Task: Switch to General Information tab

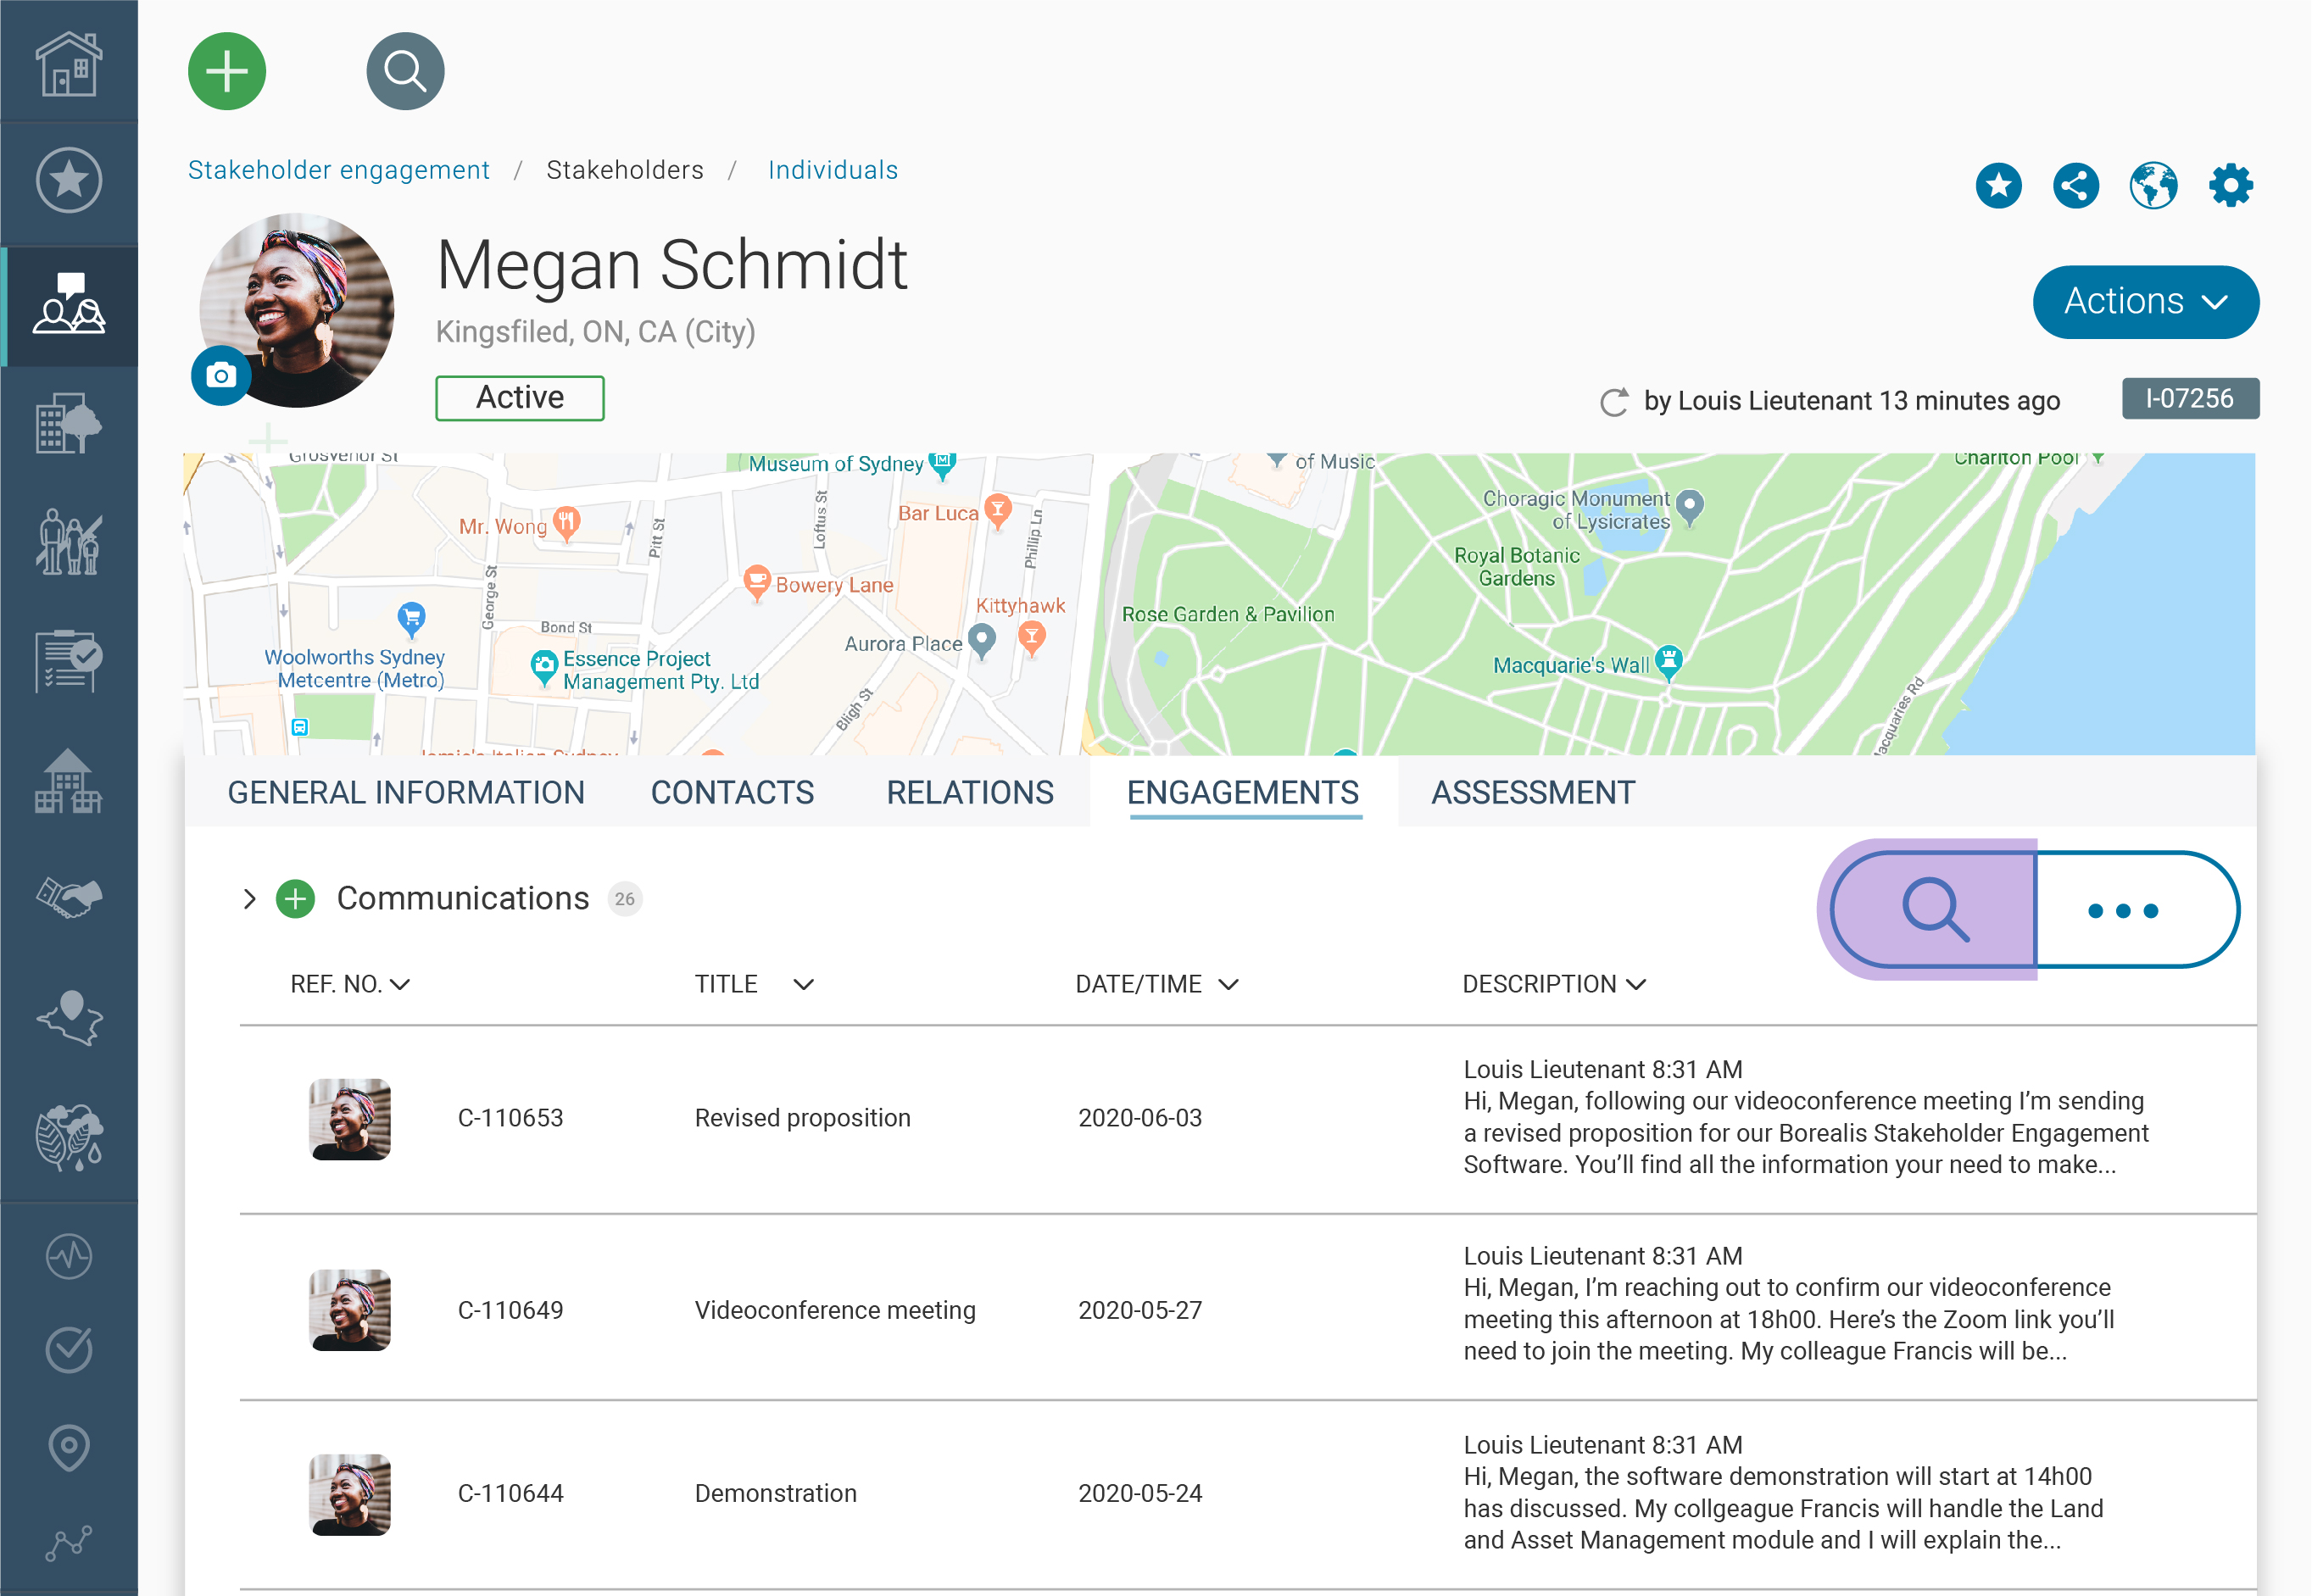Action: 406,792
